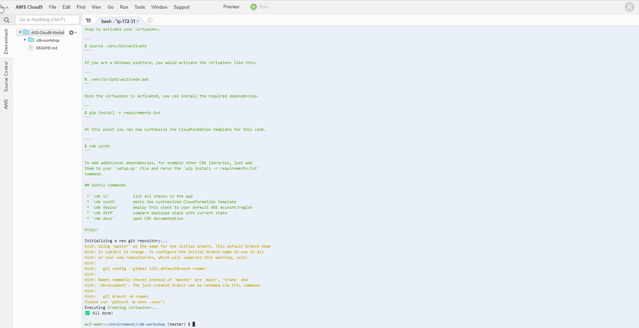Click the '`cdk deploy`' command row
639x328 pixels.
[x=170, y=207]
